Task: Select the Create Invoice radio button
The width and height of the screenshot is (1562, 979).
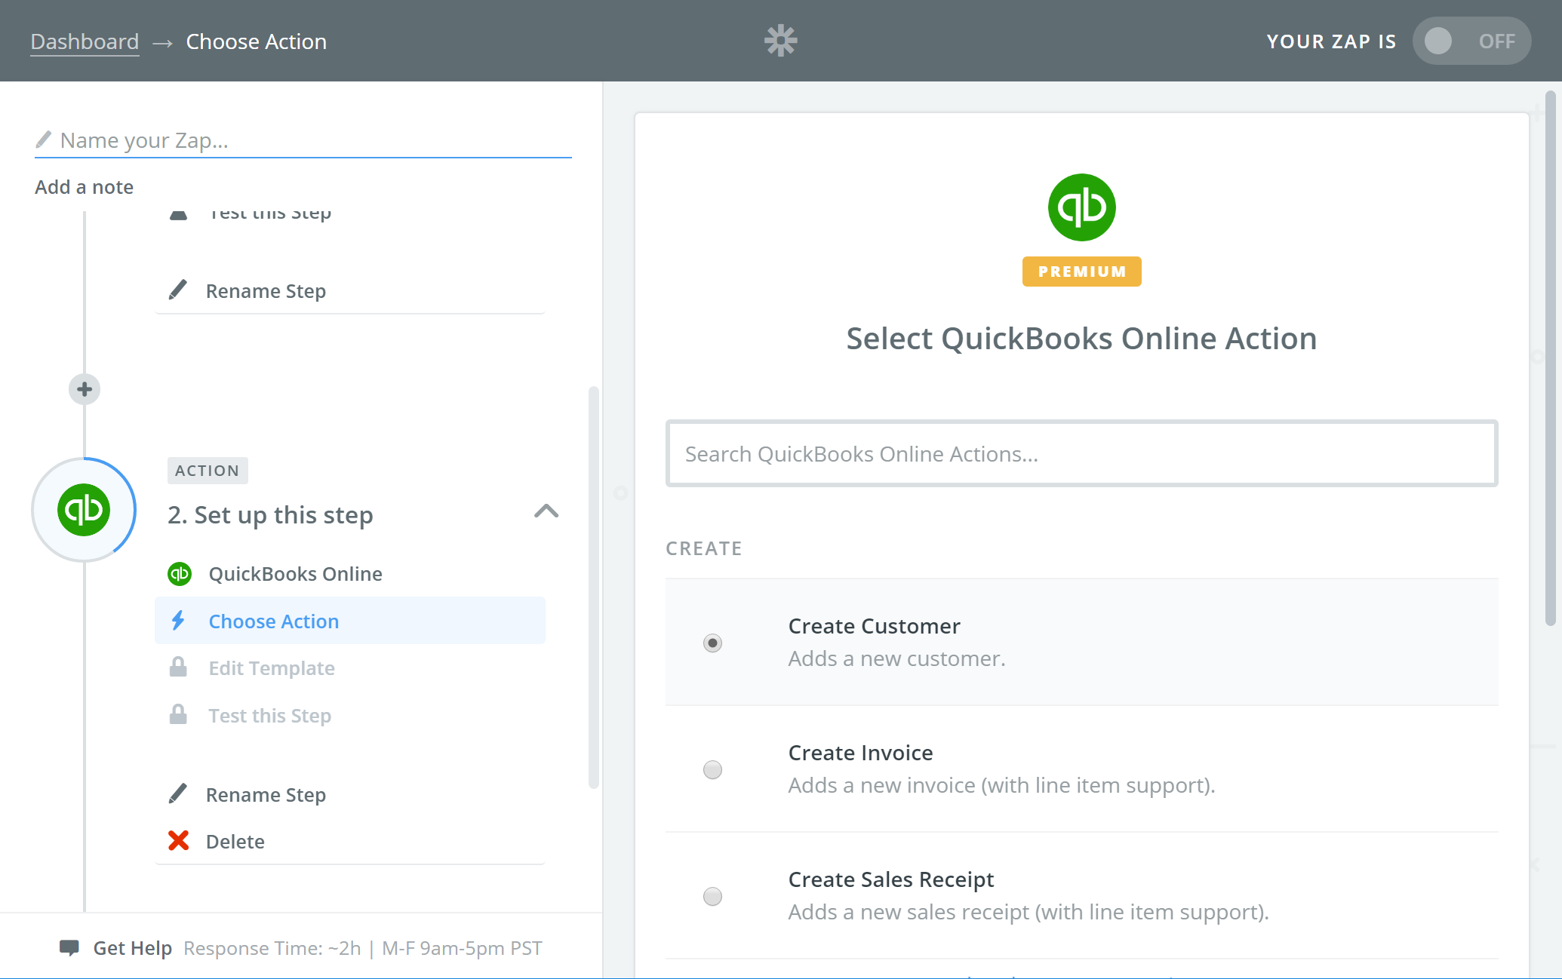Action: point(712,769)
